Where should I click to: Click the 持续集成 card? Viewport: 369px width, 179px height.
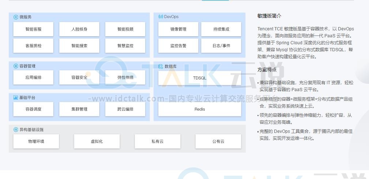tap(221, 29)
